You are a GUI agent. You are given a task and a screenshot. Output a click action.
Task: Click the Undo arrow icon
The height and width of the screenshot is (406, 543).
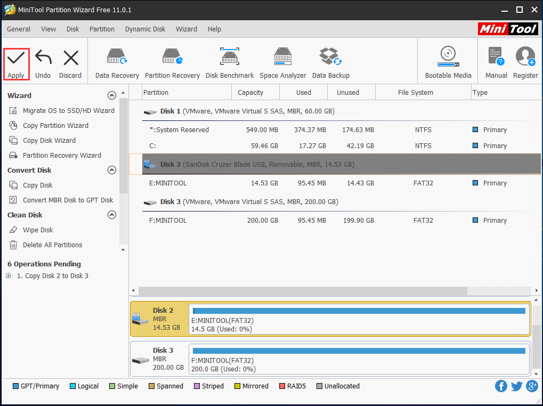coord(43,59)
